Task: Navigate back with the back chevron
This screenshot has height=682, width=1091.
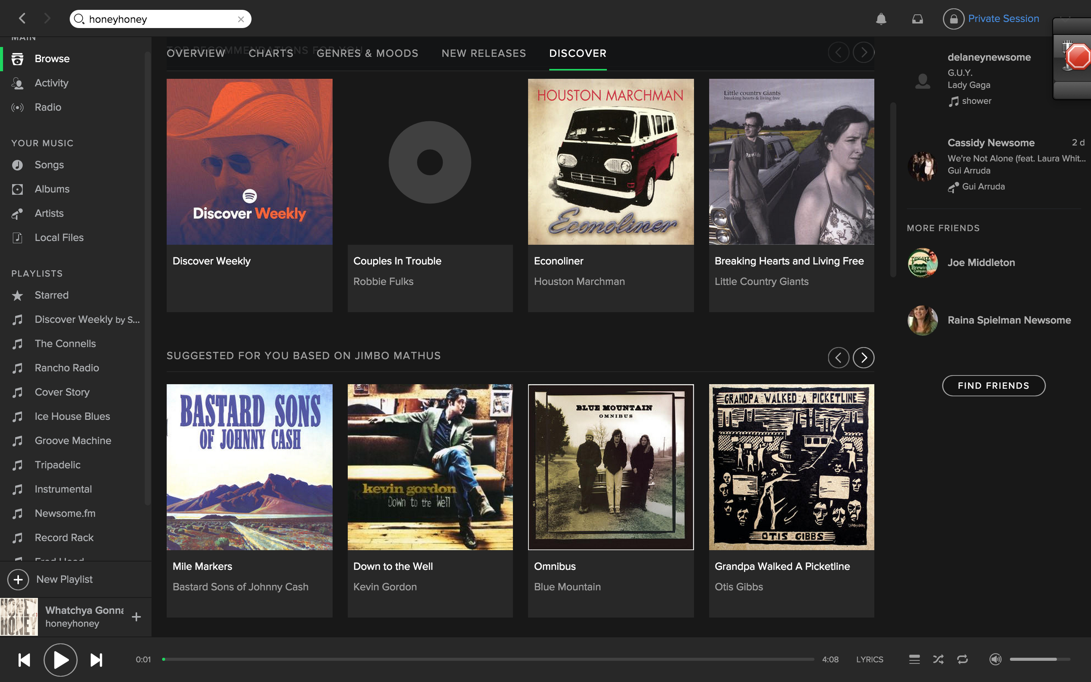Action: (x=22, y=19)
